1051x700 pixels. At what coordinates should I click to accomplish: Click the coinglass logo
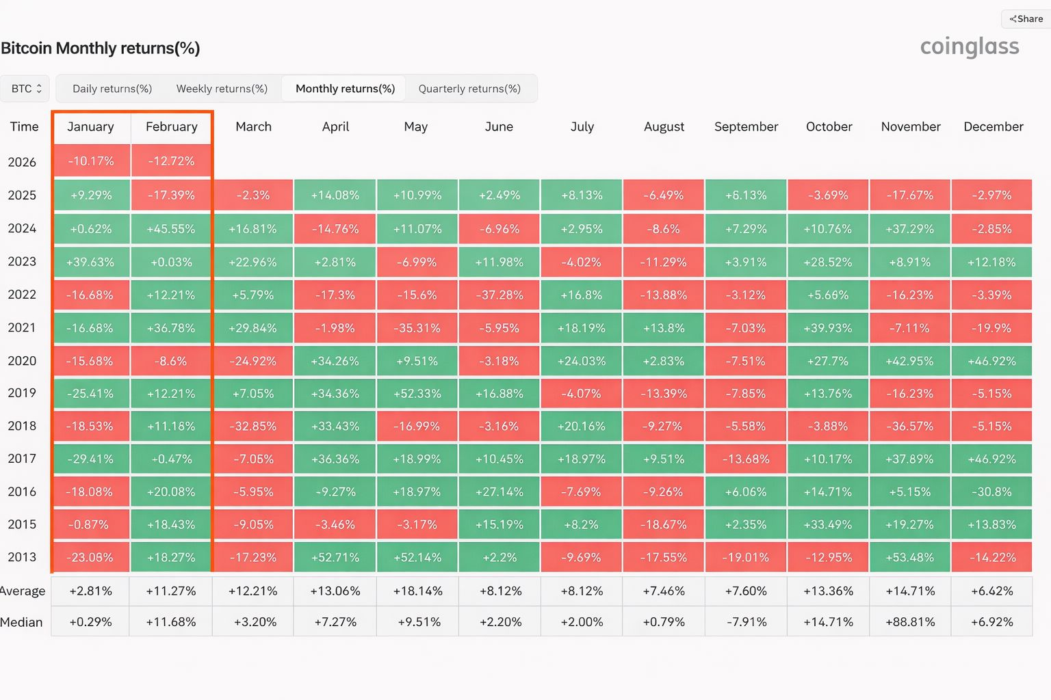click(969, 46)
